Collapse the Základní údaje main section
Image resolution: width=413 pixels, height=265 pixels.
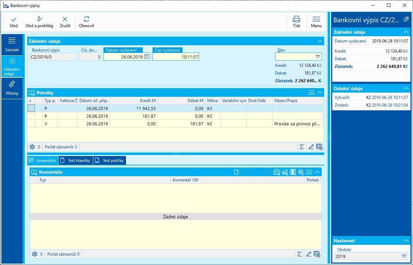coord(320,41)
